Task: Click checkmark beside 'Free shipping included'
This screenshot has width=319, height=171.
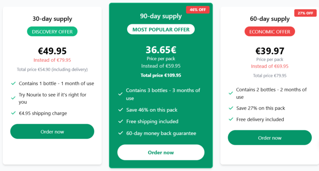Action: click(120, 122)
